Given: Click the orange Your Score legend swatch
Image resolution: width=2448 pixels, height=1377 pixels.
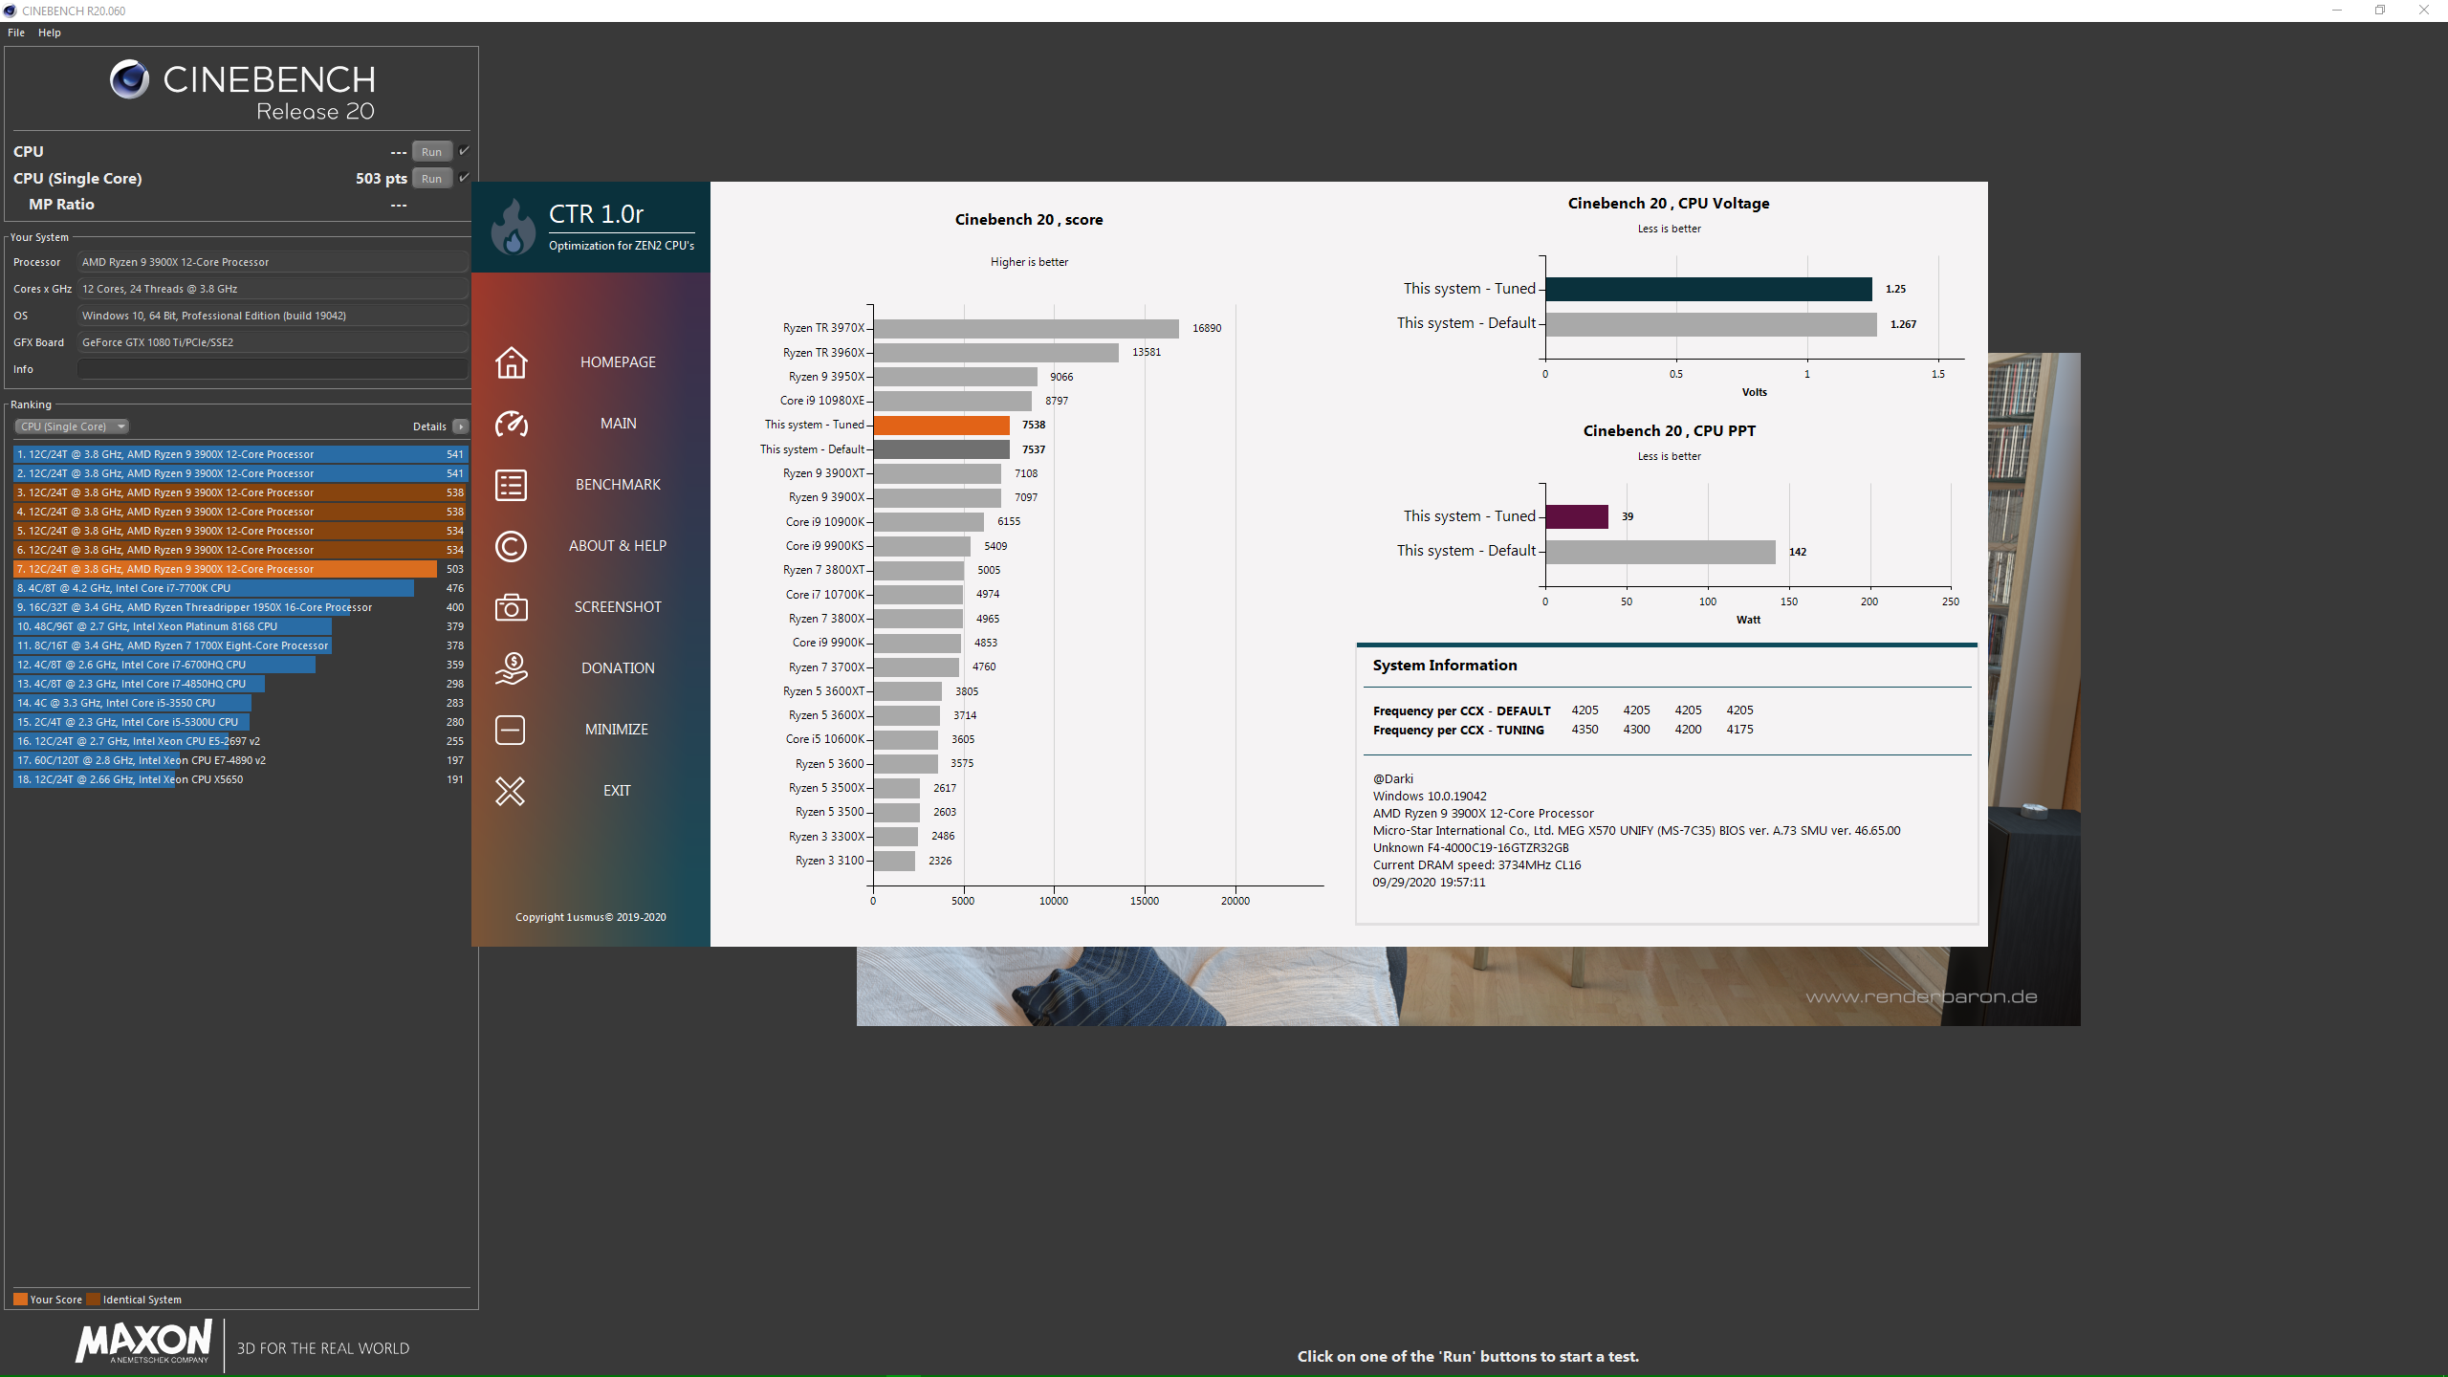Looking at the screenshot, I should [20, 1300].
